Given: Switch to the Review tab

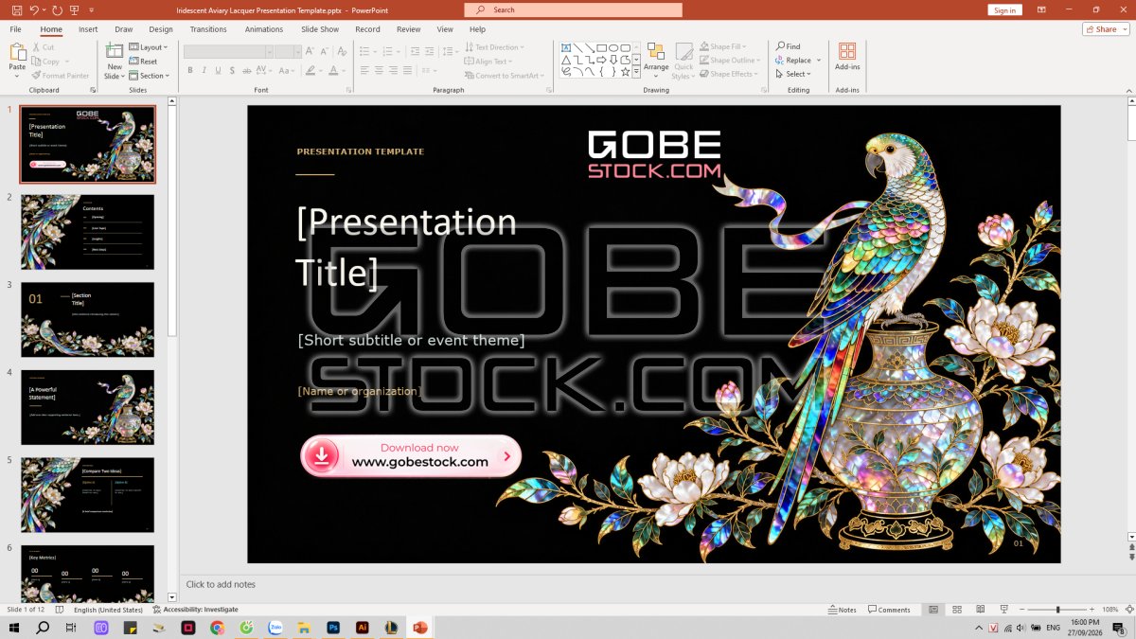Looking at the screenshot, I should (x=409, y=29).
